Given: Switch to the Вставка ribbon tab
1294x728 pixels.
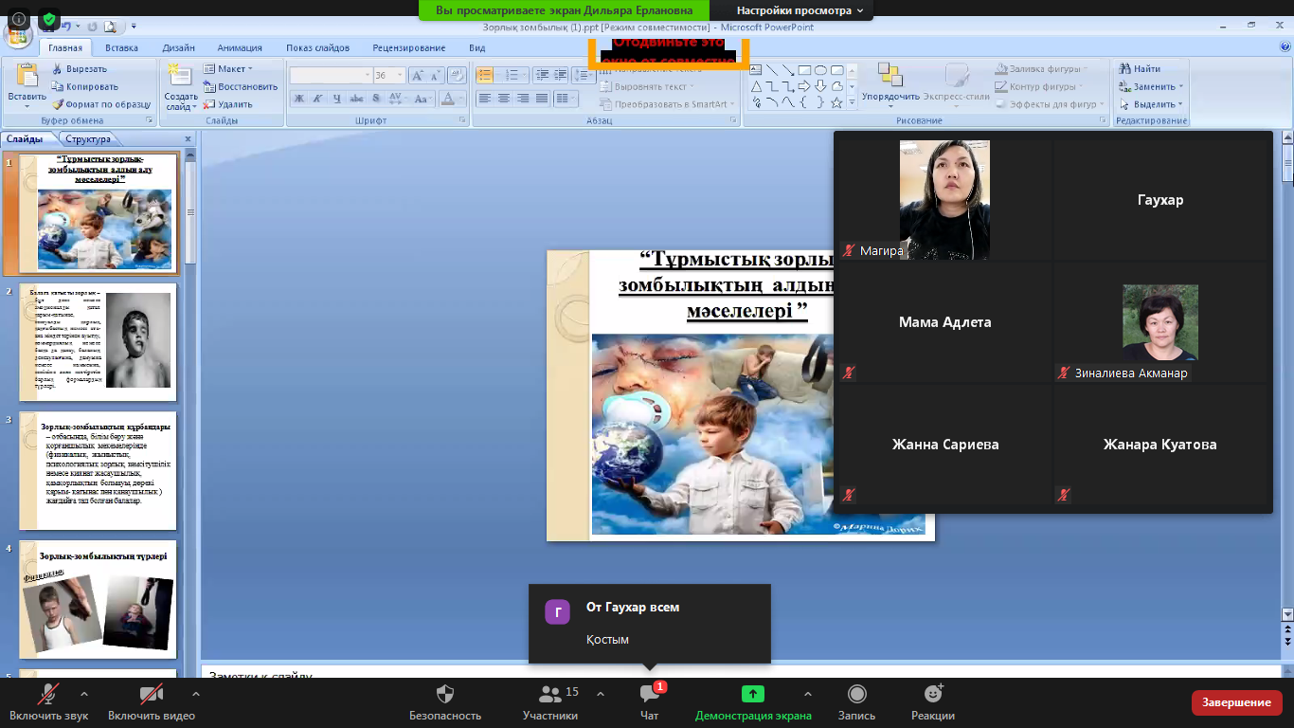Looking at the screenshot, I should (x=121, y=47).
